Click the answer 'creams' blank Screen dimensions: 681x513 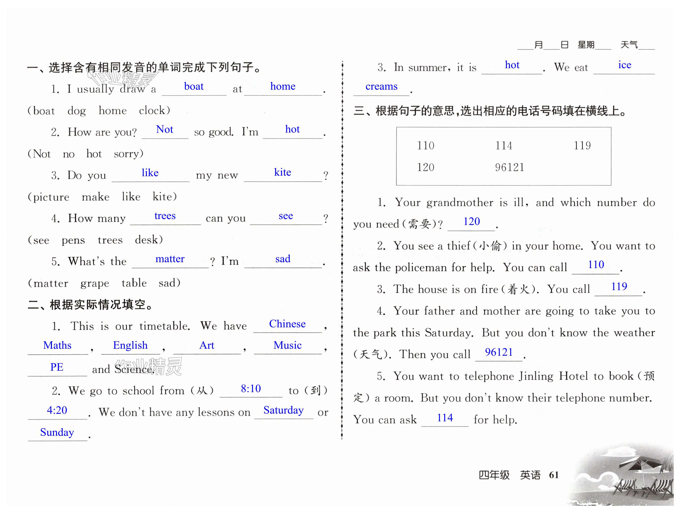[x=381, y=87]
